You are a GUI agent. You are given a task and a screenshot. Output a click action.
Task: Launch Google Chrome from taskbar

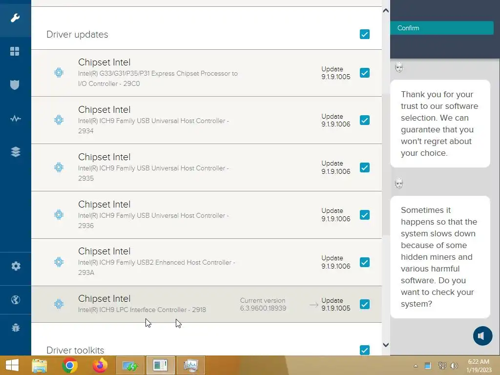coord(70,365)
